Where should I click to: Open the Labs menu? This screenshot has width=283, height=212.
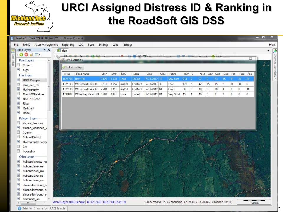pyautogui.click(x=115, y=45)
